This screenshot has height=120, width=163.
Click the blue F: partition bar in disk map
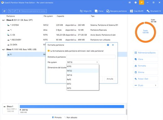click(72, 106)
